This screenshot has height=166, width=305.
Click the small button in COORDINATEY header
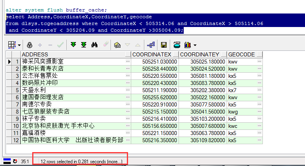tap(224, 54)
